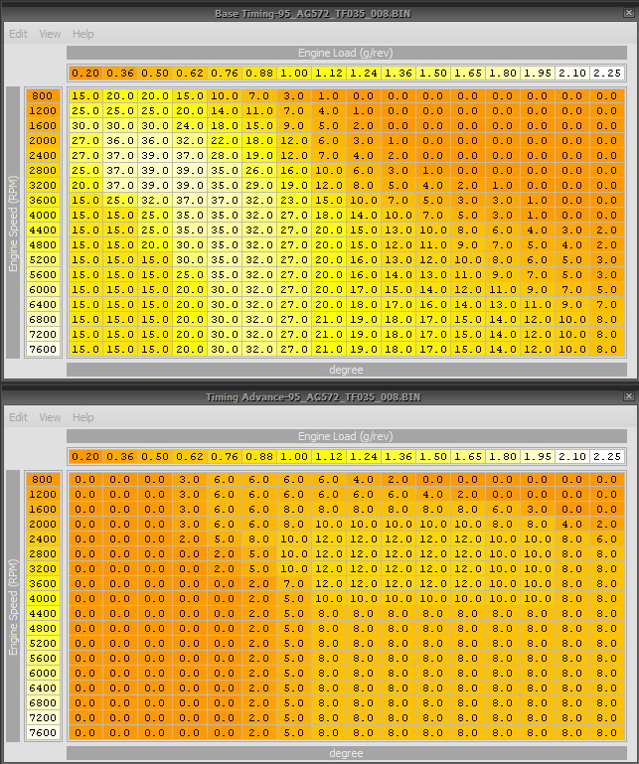Close the Base Timing table window

click(627, 12)
